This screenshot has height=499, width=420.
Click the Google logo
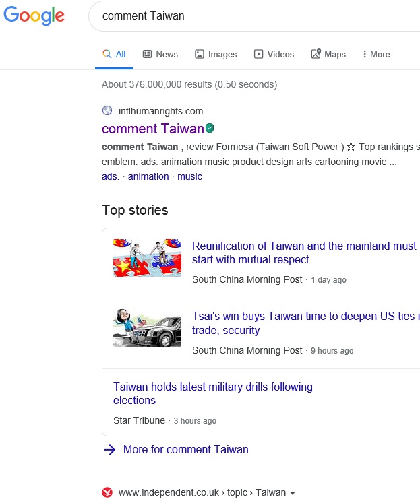click(34, 16)
